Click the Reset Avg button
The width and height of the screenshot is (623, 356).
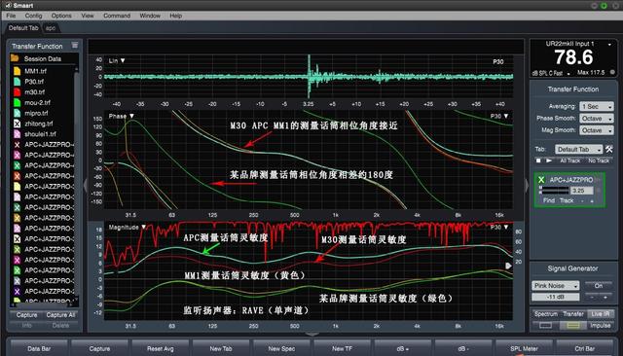coord(160,348)
